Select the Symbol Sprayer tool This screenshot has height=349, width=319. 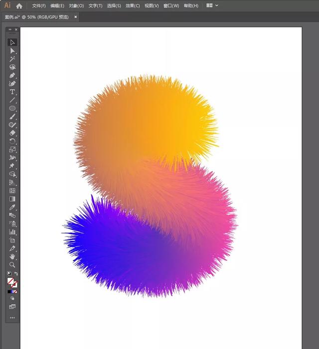click(x=12, y=224)
